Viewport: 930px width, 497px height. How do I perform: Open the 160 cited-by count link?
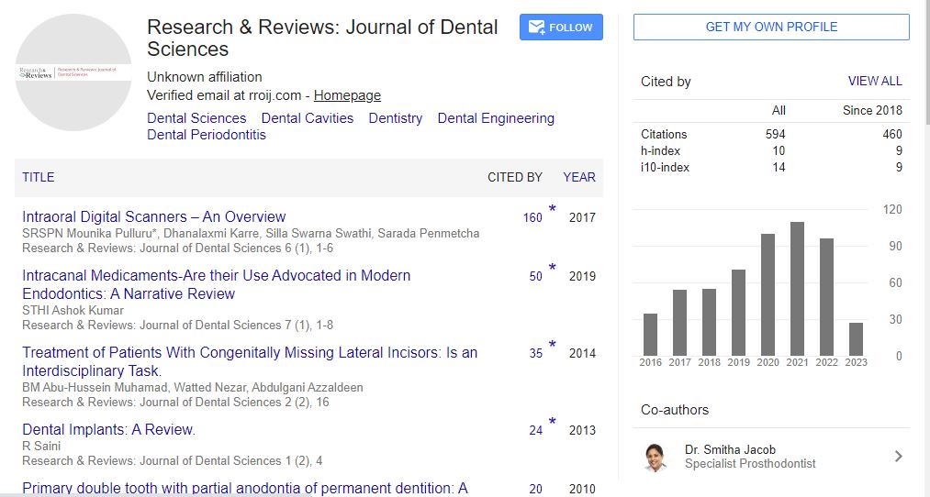click(532, 218)
